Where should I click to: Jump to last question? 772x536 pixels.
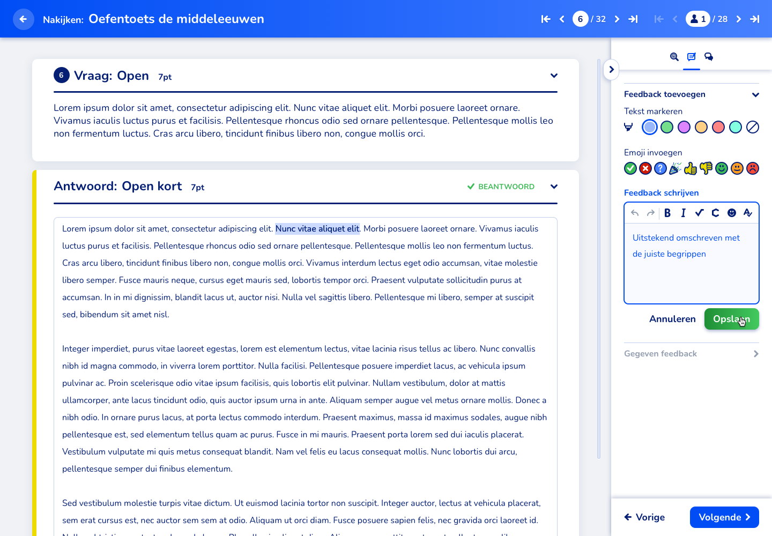coord(633,19)
